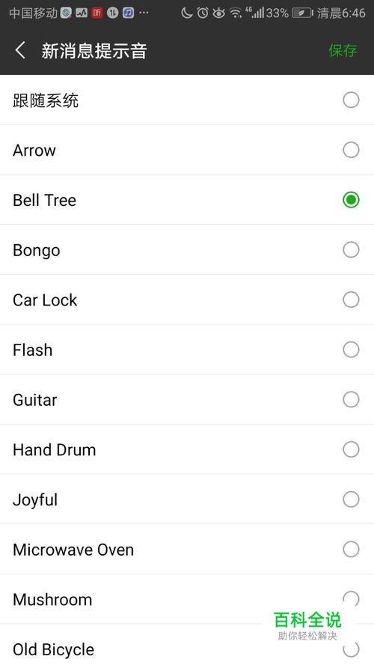Save the notification sound selection
Screen dimensions: 374x665
click(343, 50)
